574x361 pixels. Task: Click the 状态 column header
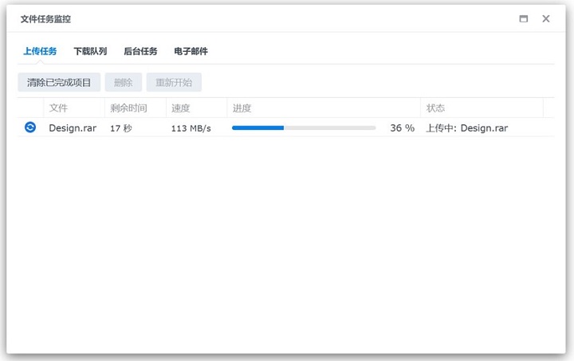(482, 108)
